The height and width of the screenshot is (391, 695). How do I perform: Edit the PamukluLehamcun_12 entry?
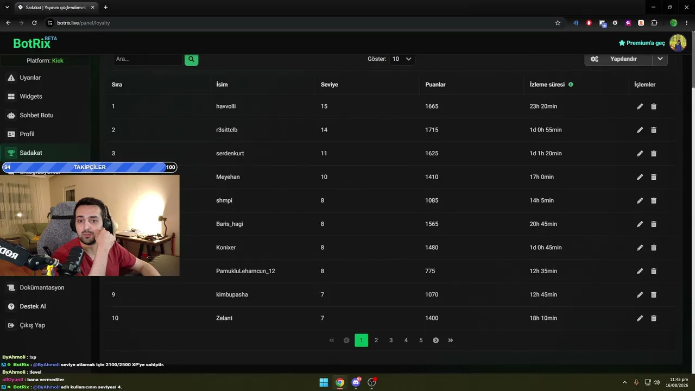640,271
